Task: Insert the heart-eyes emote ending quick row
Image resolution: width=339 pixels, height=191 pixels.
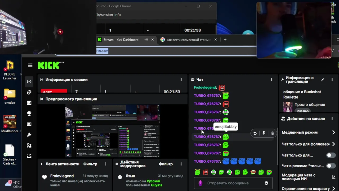Action: [269, 172]
